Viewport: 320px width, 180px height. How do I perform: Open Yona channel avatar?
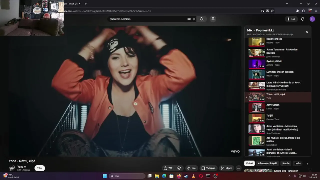click(x=12, y=168)
